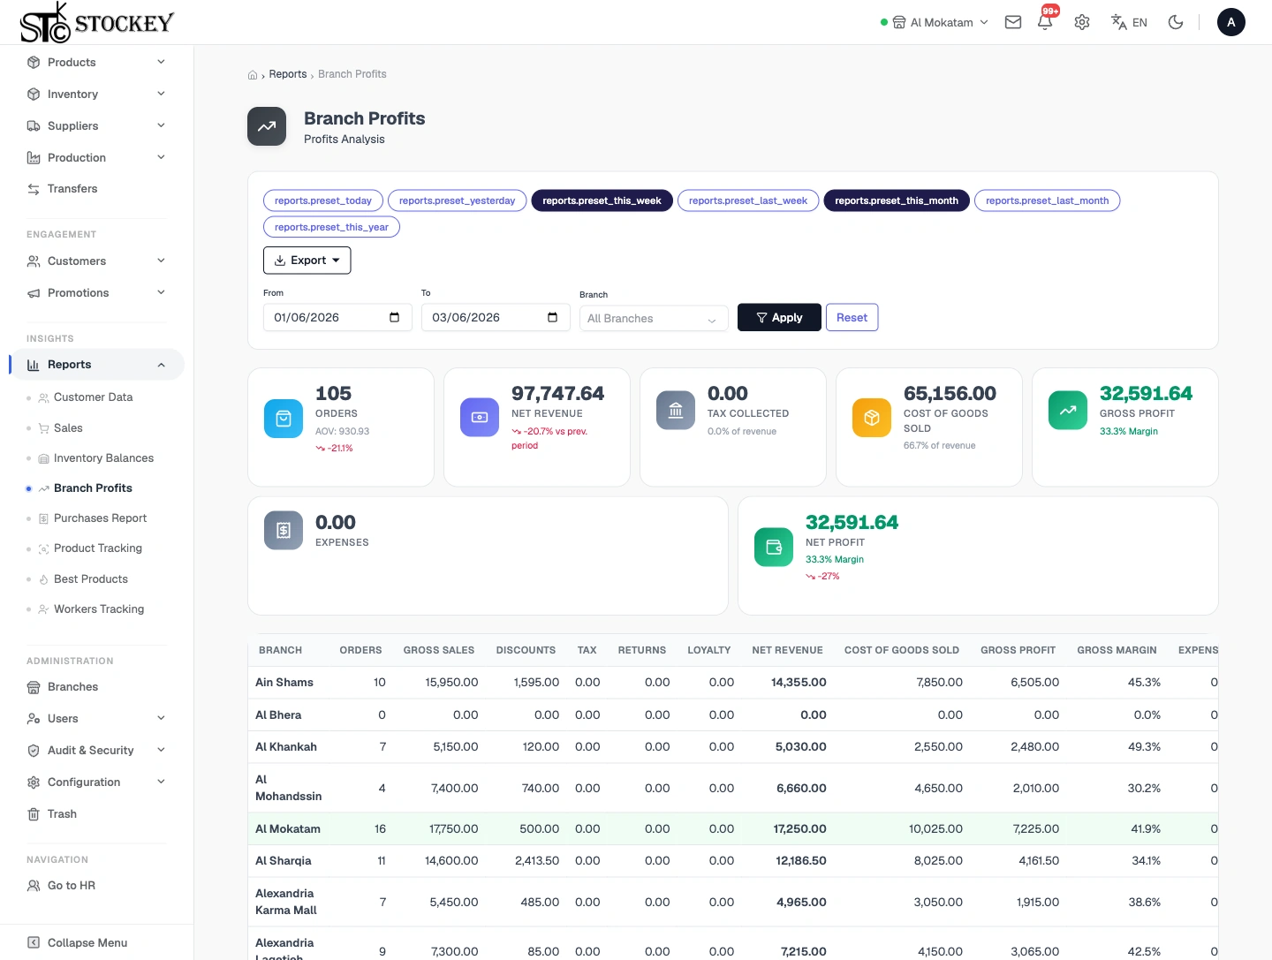The width and height of the screenshot is (1272, 960).
Task: Sort by Gross Margin column header
Action: 1117,650
